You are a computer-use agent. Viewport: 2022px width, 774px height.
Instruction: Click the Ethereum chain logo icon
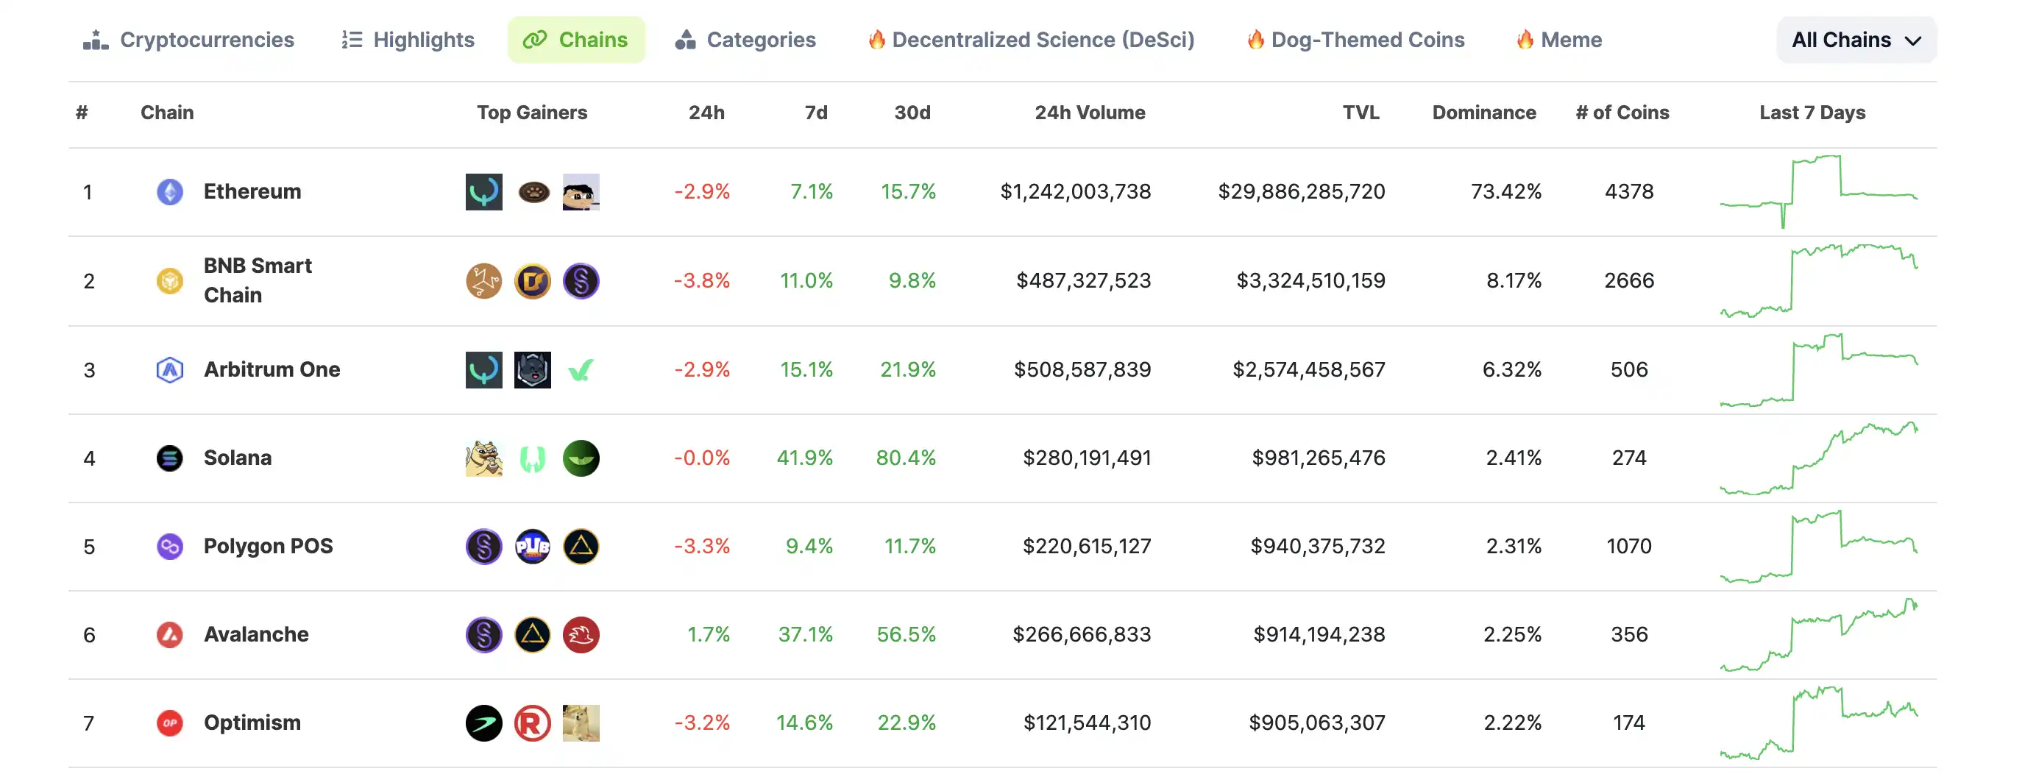tap(169, 191)
